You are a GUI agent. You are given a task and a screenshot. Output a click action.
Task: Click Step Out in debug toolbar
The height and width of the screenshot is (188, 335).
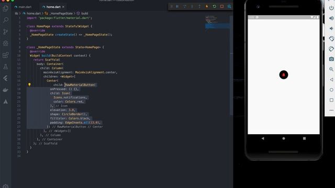[x=199, y=6]
